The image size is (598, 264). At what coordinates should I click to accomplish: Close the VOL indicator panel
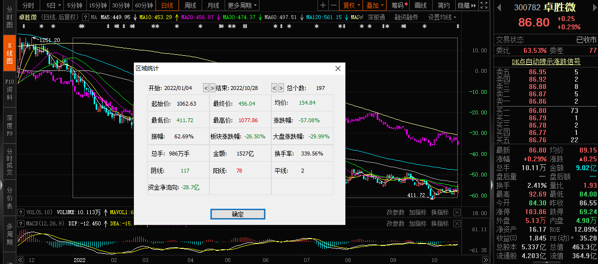tap(457, 213)
